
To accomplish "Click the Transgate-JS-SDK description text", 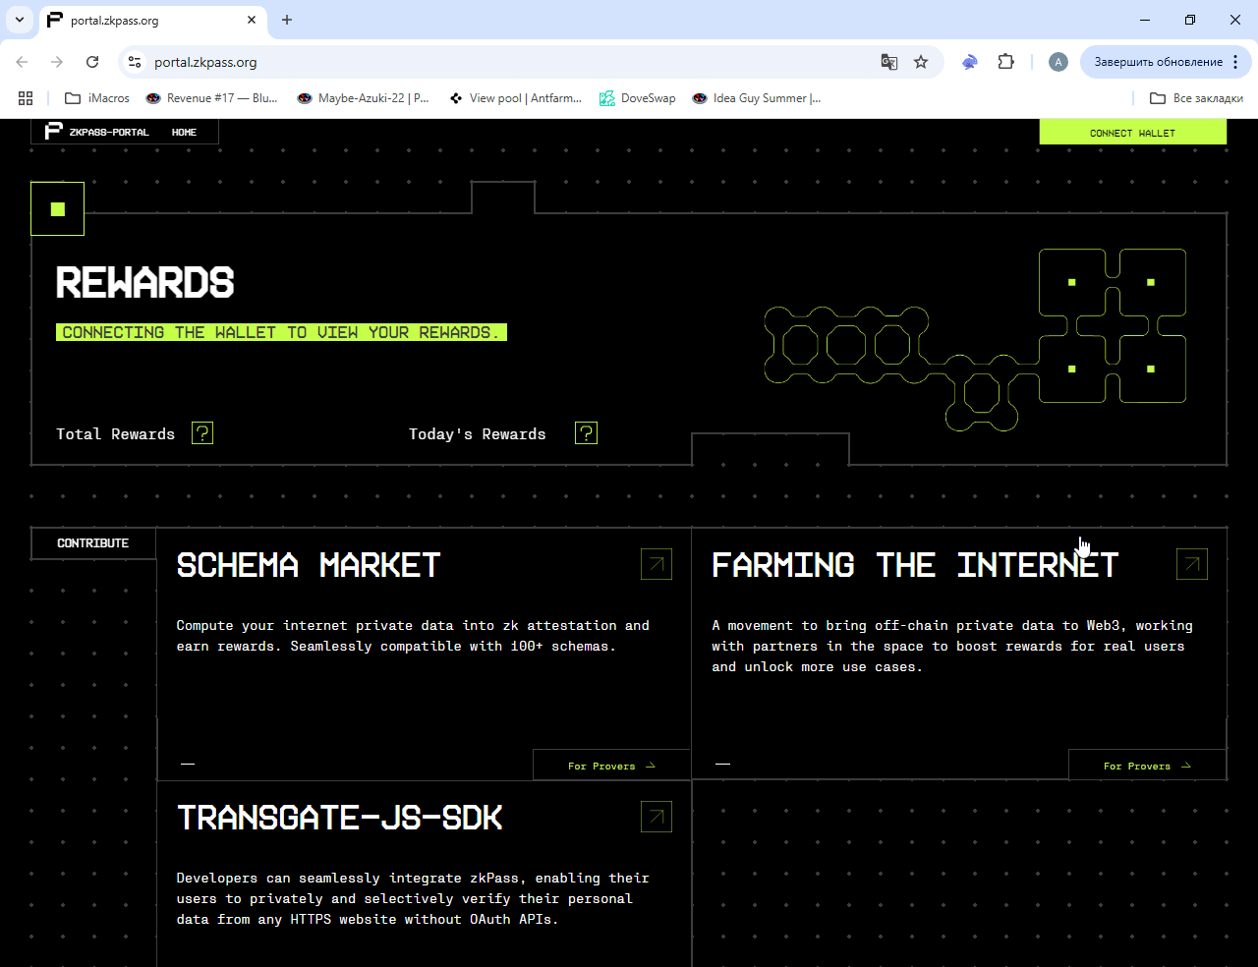I will click(413, 898).
